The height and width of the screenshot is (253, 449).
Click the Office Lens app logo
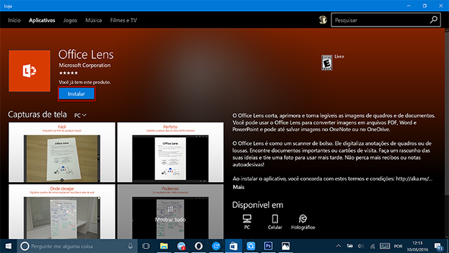click(x=30, y=71)
